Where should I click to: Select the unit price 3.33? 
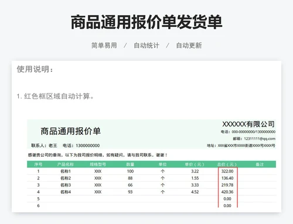pyautogui.click(x=195, y=185)
